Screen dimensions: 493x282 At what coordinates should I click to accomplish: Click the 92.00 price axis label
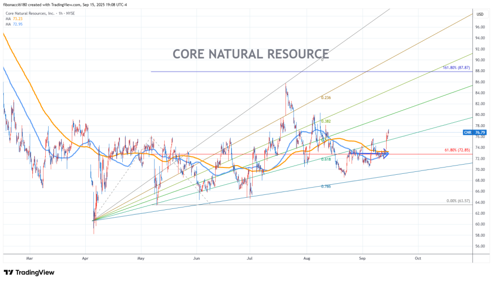pyautogui.click(x=480, y=49)
